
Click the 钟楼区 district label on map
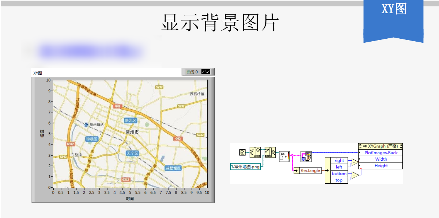[x=92, y=139]
